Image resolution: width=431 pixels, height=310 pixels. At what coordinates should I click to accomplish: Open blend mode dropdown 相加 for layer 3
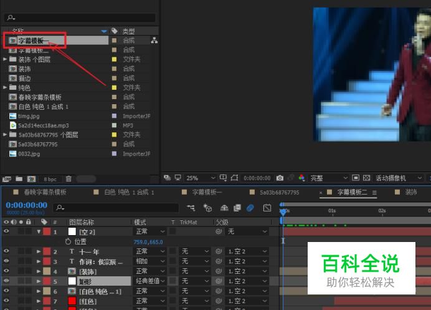(x=150, y=261)
